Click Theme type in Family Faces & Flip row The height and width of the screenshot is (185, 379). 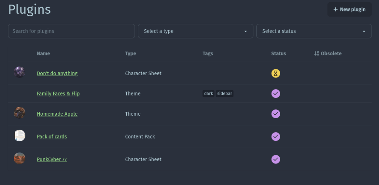click(x=133, y=93)
